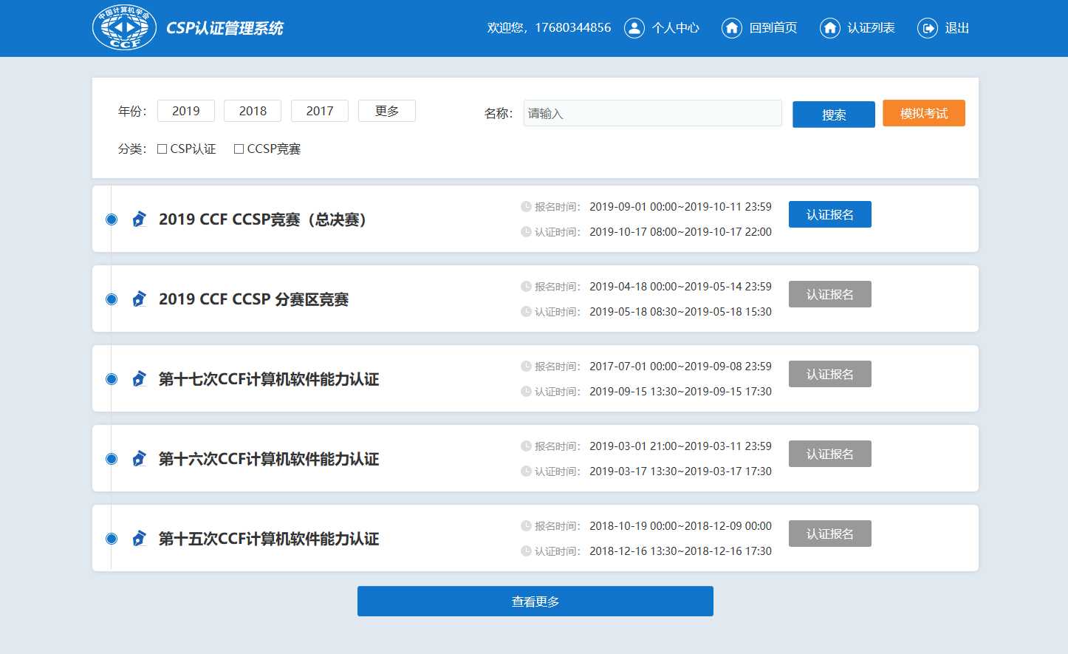Click clock icon by 认证时间 2019-03-17

(526, 471)
